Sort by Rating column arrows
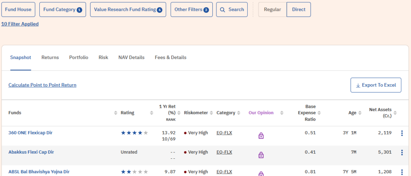 click(x=151, y=113)
